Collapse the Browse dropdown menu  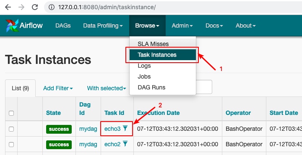click(147, 25)
